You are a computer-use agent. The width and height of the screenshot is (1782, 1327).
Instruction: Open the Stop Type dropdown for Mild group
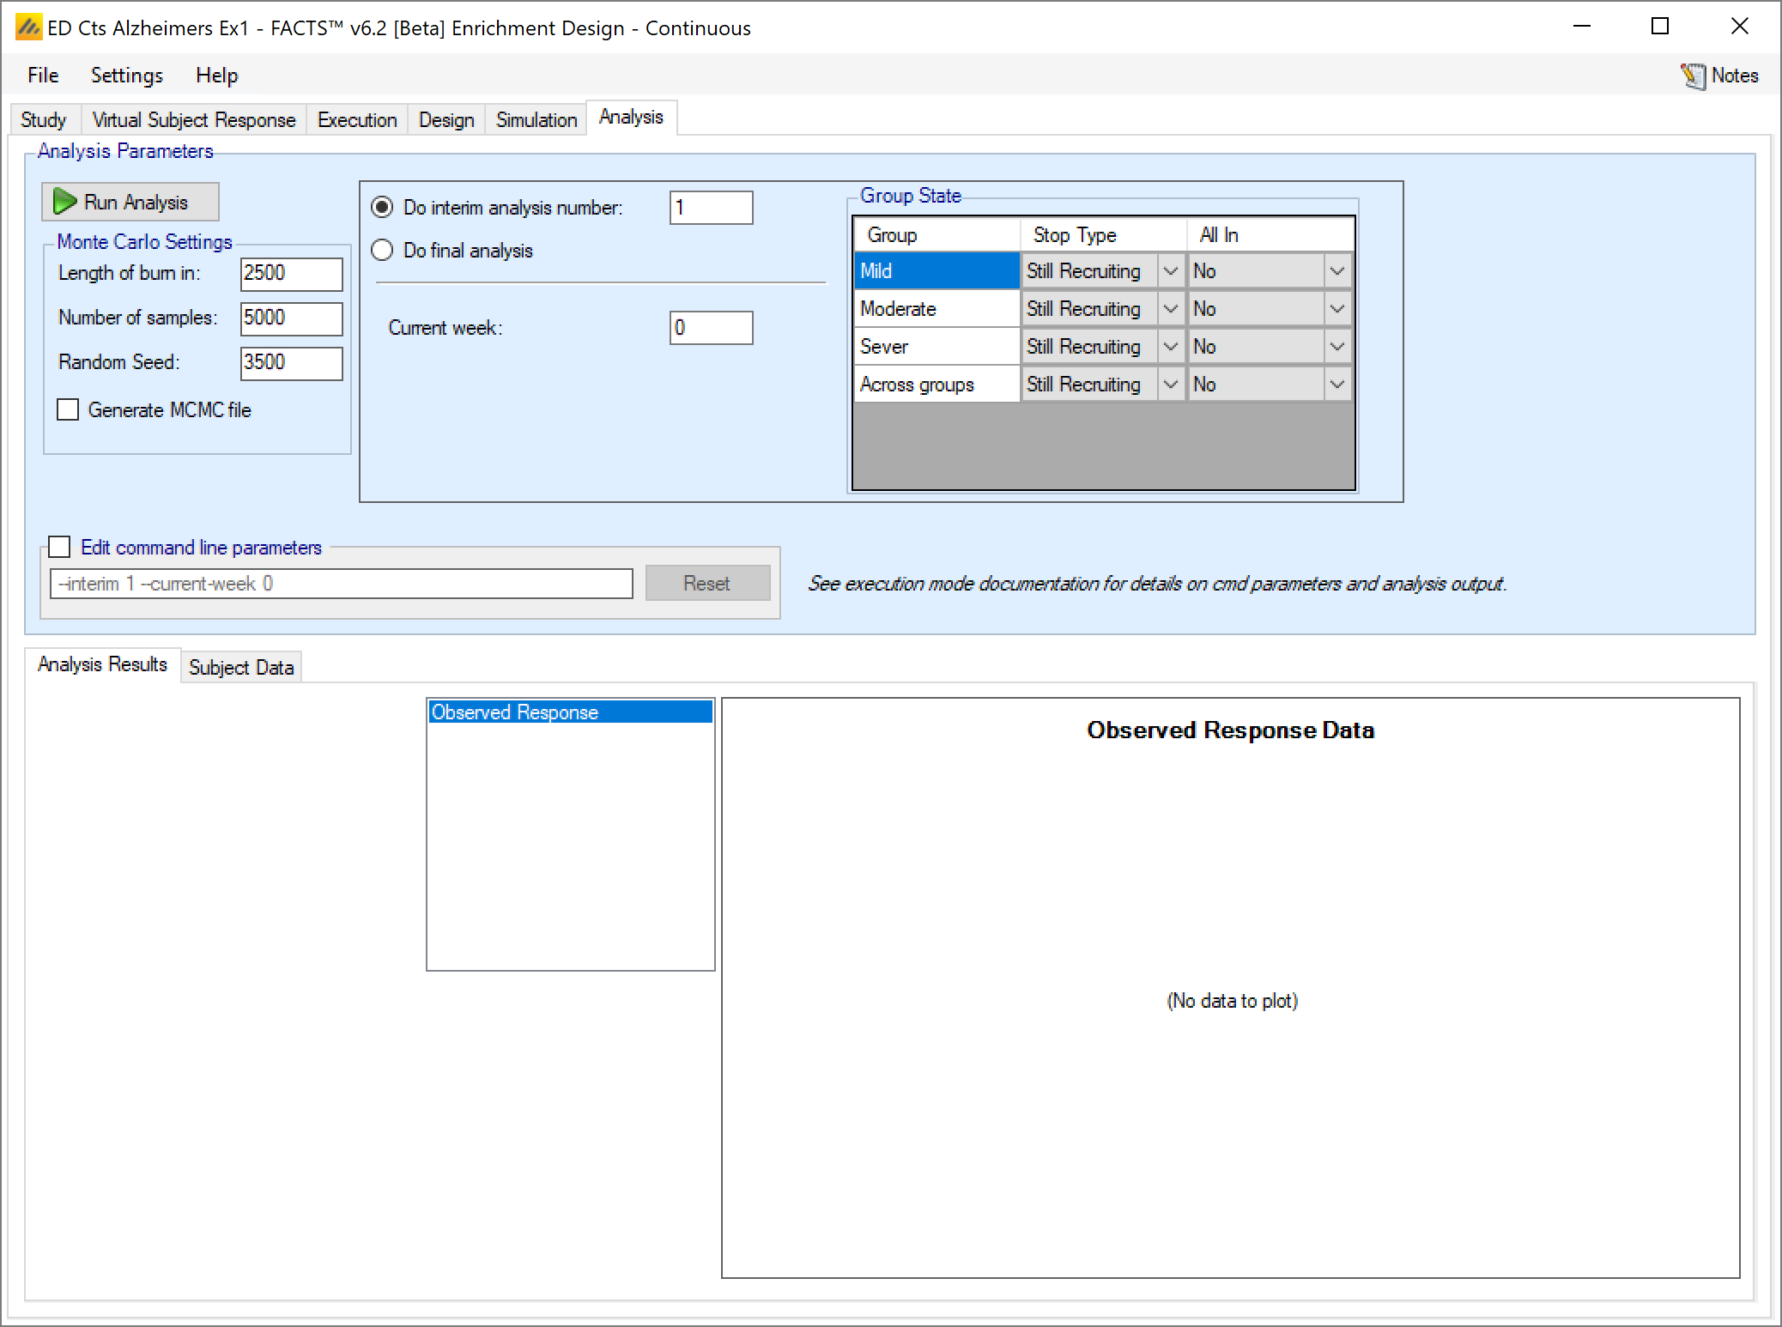click(1170, 271)
